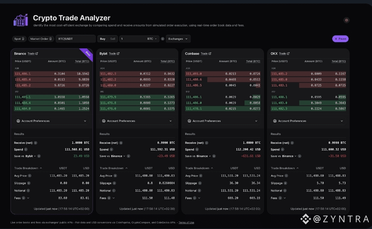Click Coinbase ask price 111,491.0
The image size is (372, 229).
[194, 74]
